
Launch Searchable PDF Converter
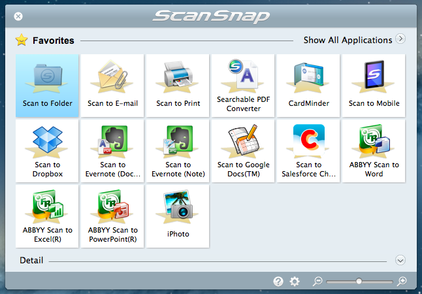point(243,85)
